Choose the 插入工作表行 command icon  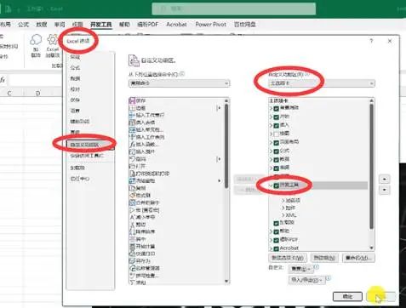132,115
